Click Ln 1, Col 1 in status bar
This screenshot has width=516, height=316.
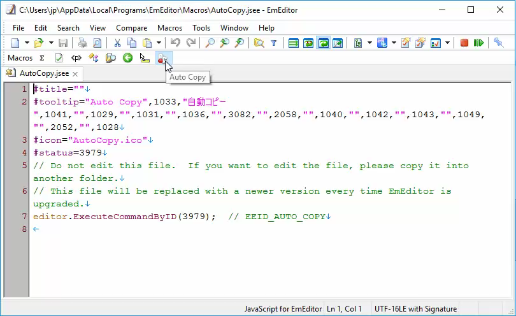pyautogui.click(x=344, y=309)
